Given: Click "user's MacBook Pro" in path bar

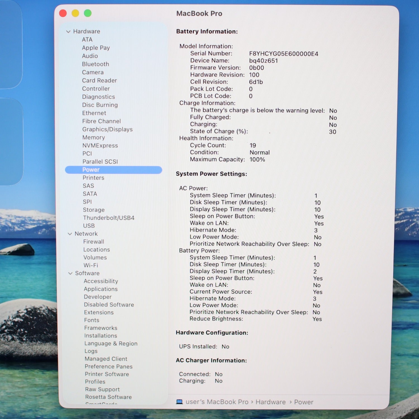Looking at the screenshot, I should [217, 402].
